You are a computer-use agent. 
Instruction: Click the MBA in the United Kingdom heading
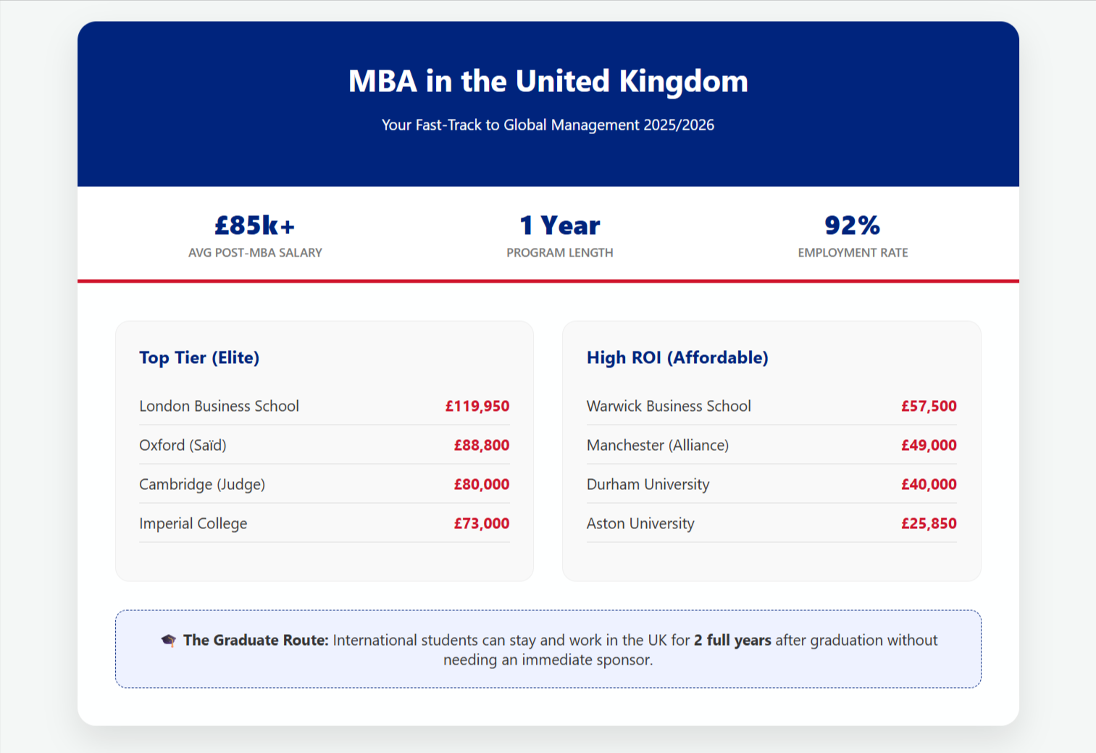pos(548,81)
